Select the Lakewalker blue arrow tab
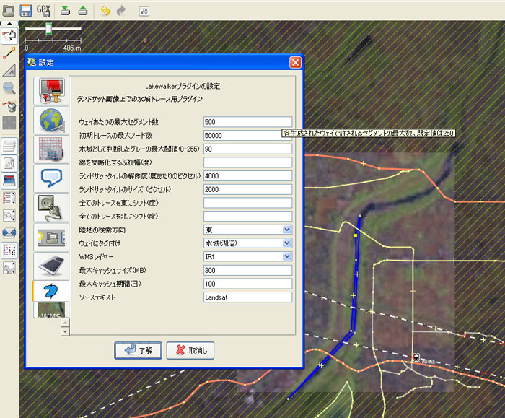 (51, 291)
